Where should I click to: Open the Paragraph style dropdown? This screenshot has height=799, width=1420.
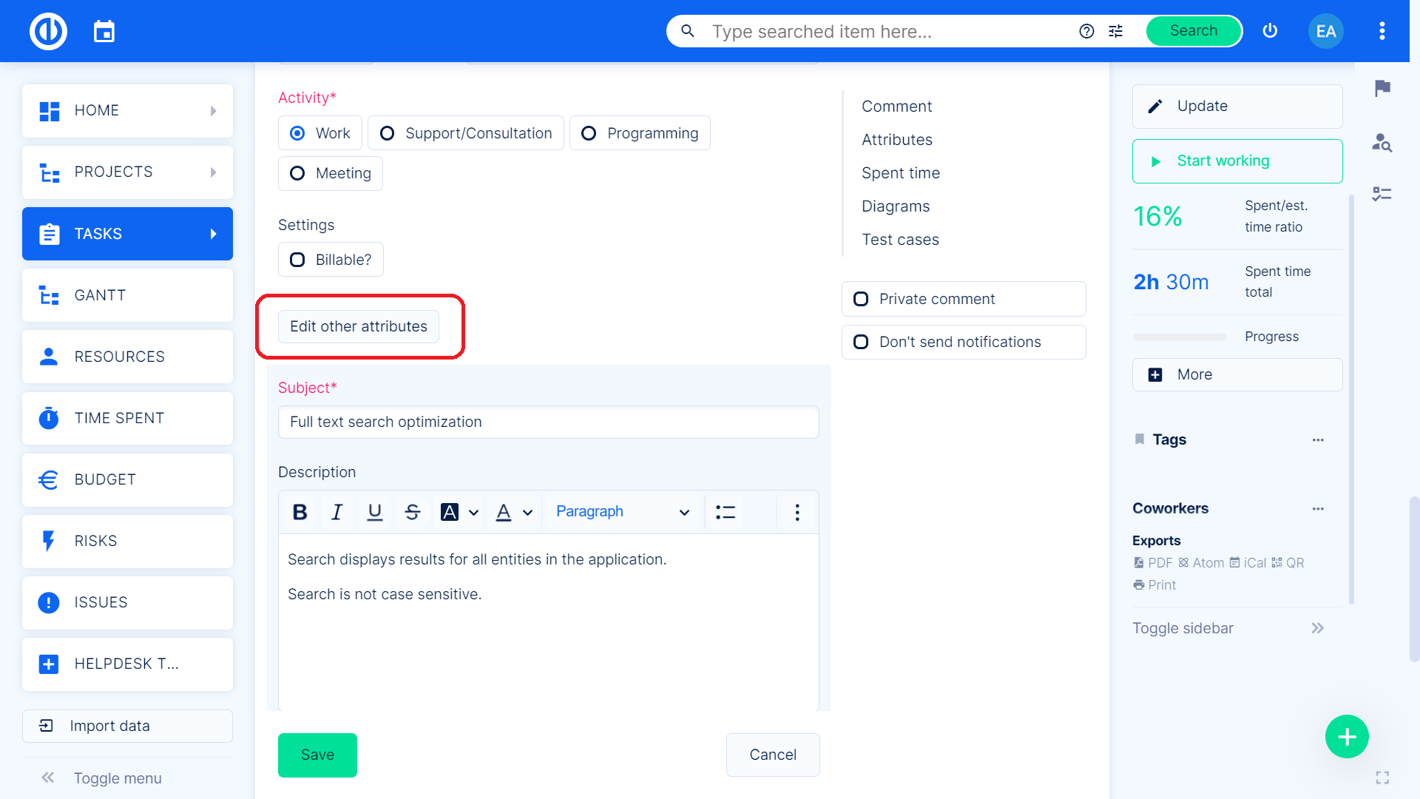pyautogui.click(x=623, y=512)
